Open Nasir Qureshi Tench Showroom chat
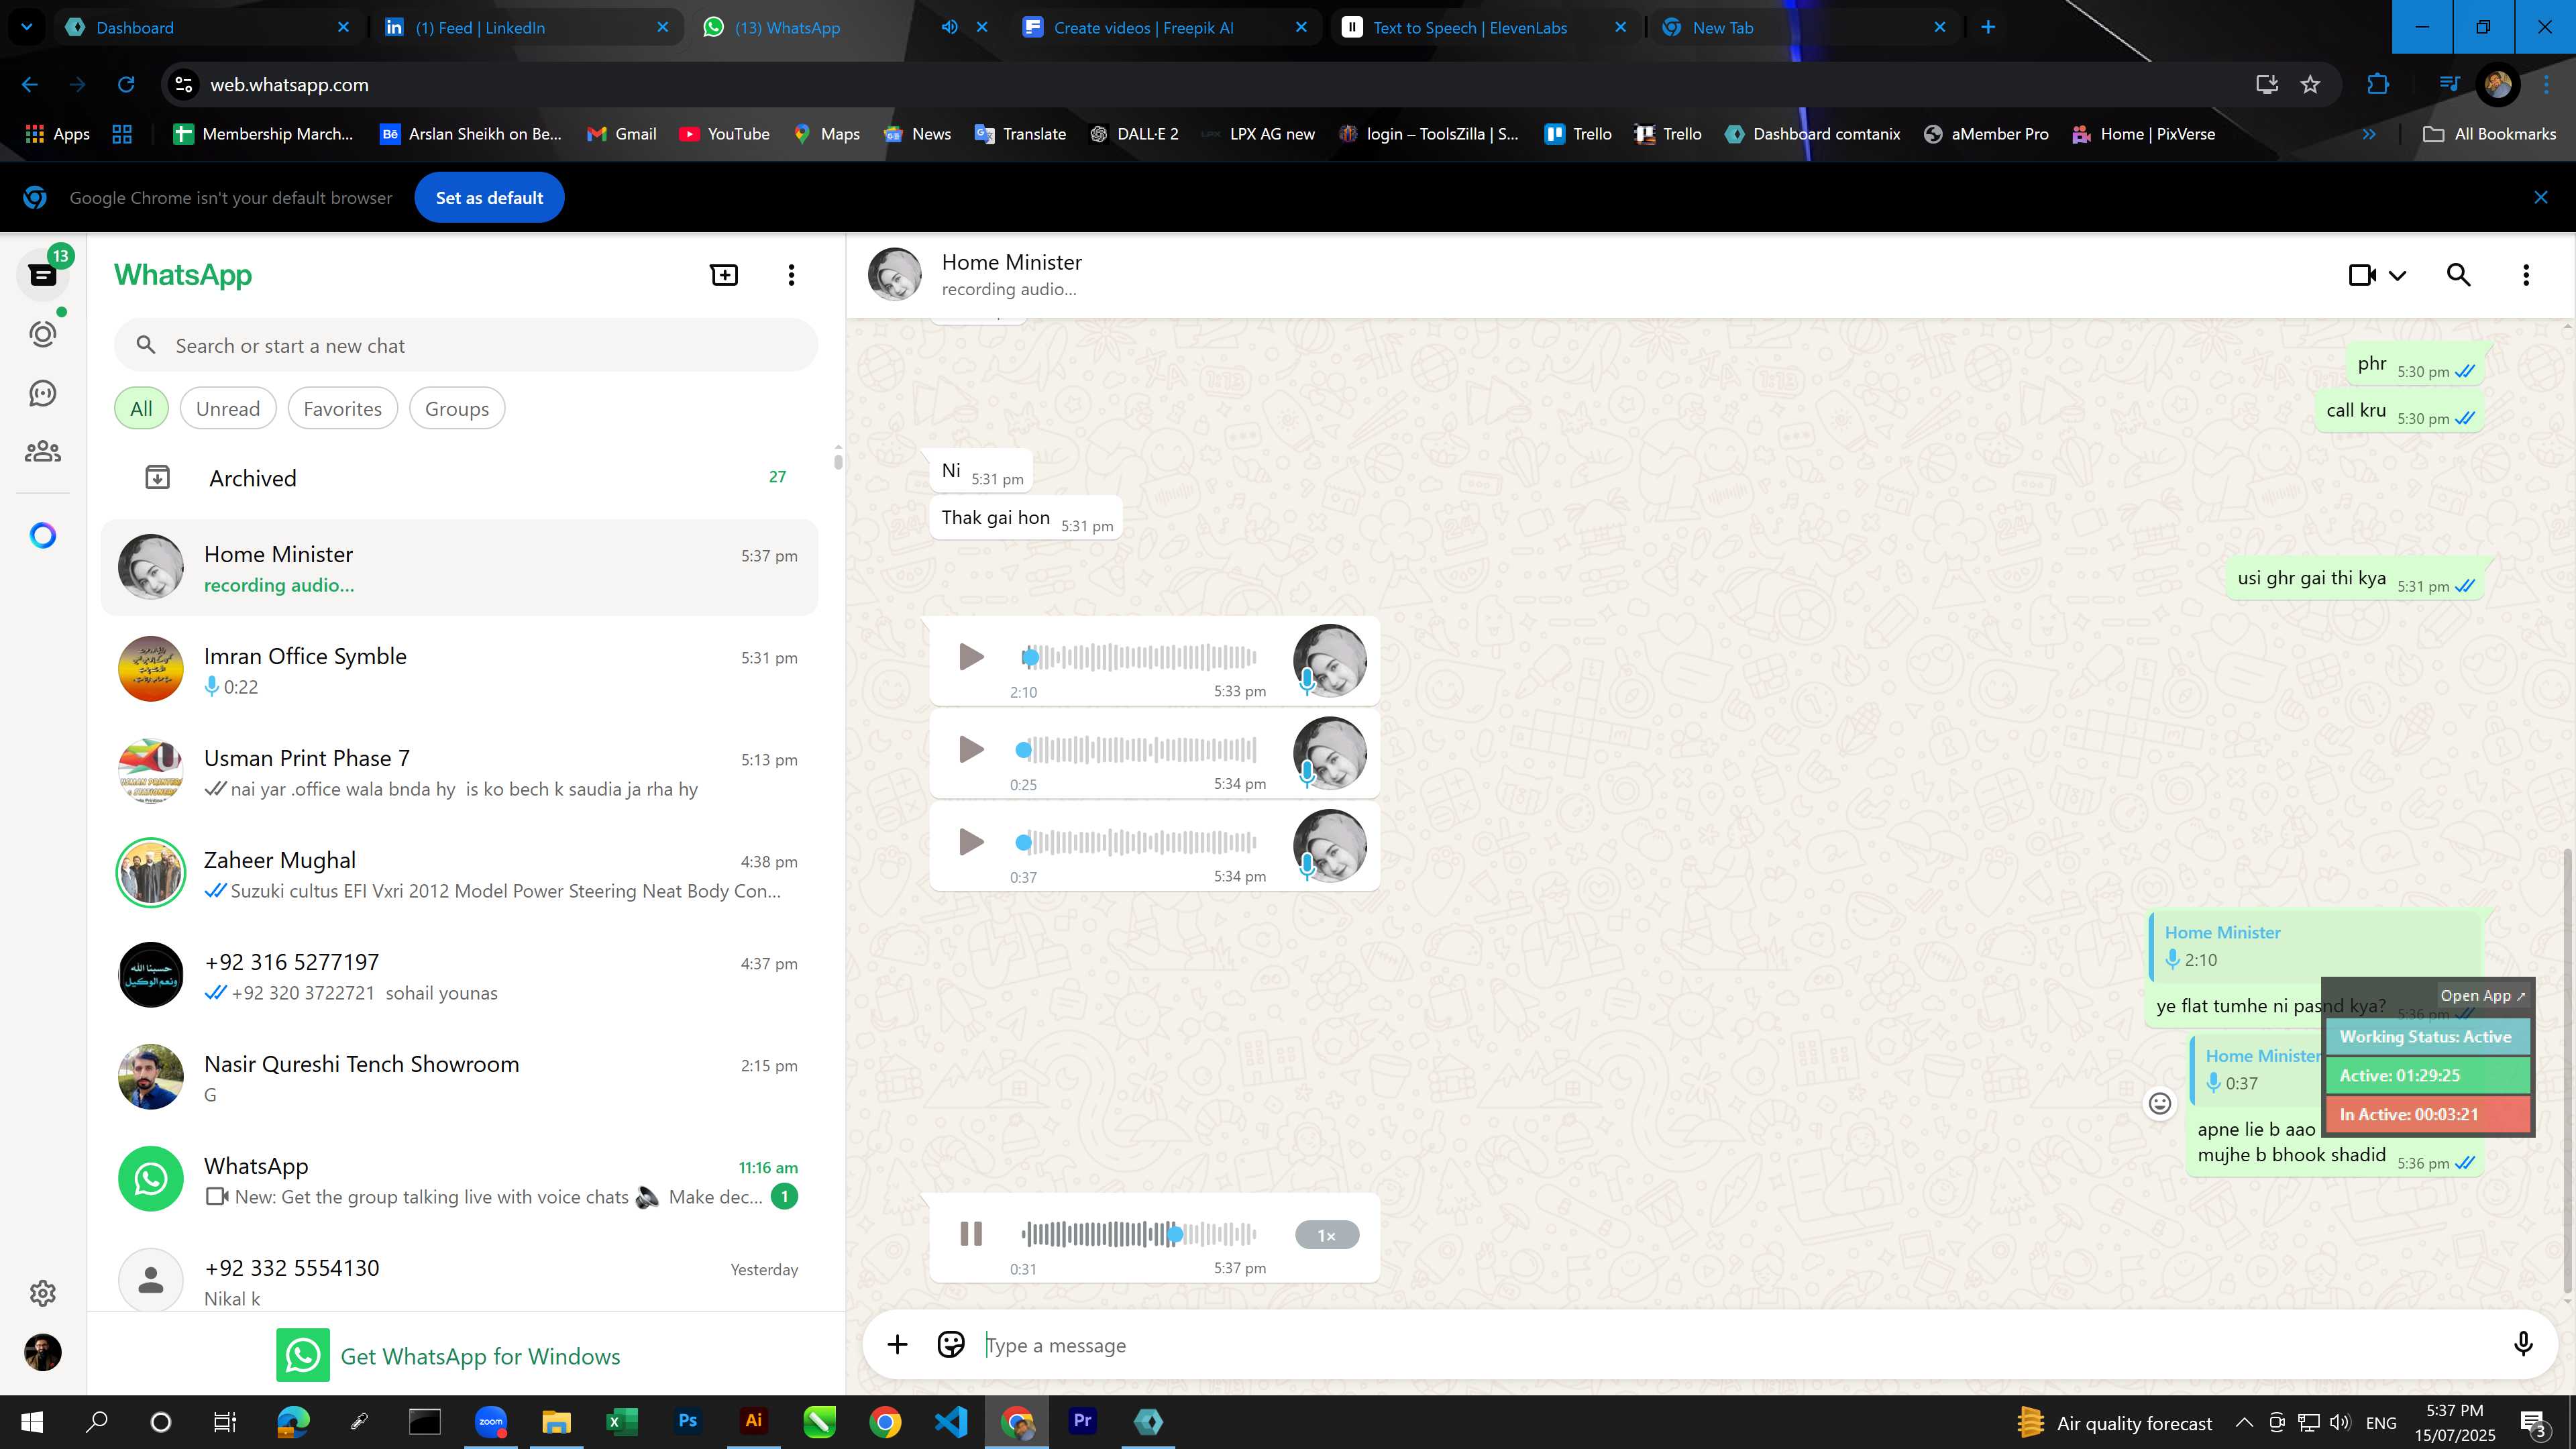This screenshot has height=1449, width=2576. (460, 1078)
